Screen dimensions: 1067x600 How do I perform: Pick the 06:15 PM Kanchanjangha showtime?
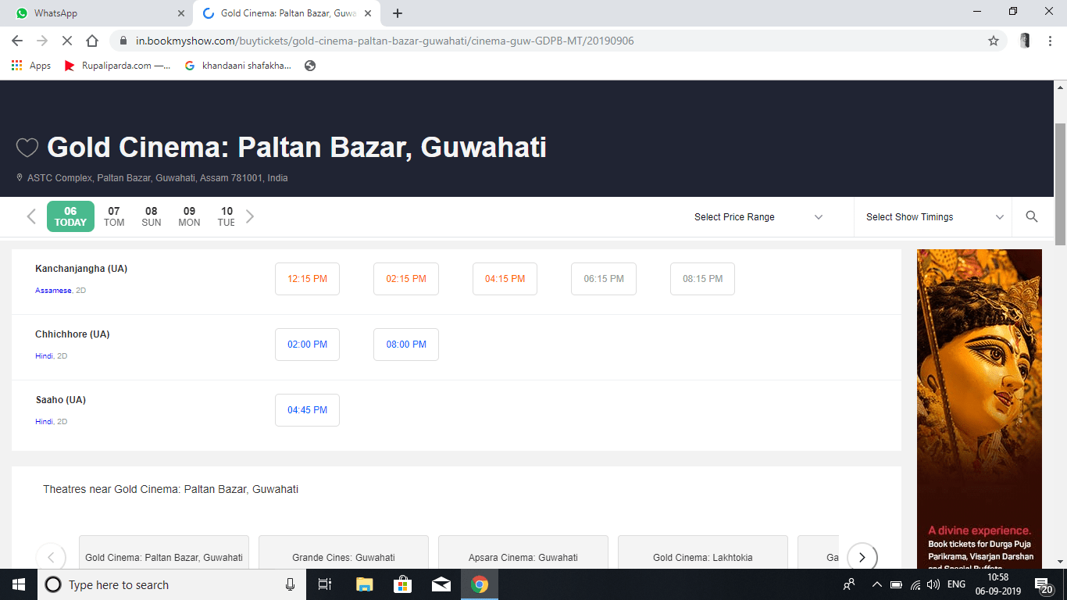point(604,279)
